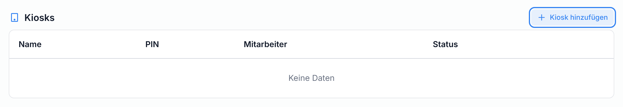Click the empty header space between Name and PIN
Viewport: 623px width, 107px height.
pyautogui.click(x=93, y=44)
